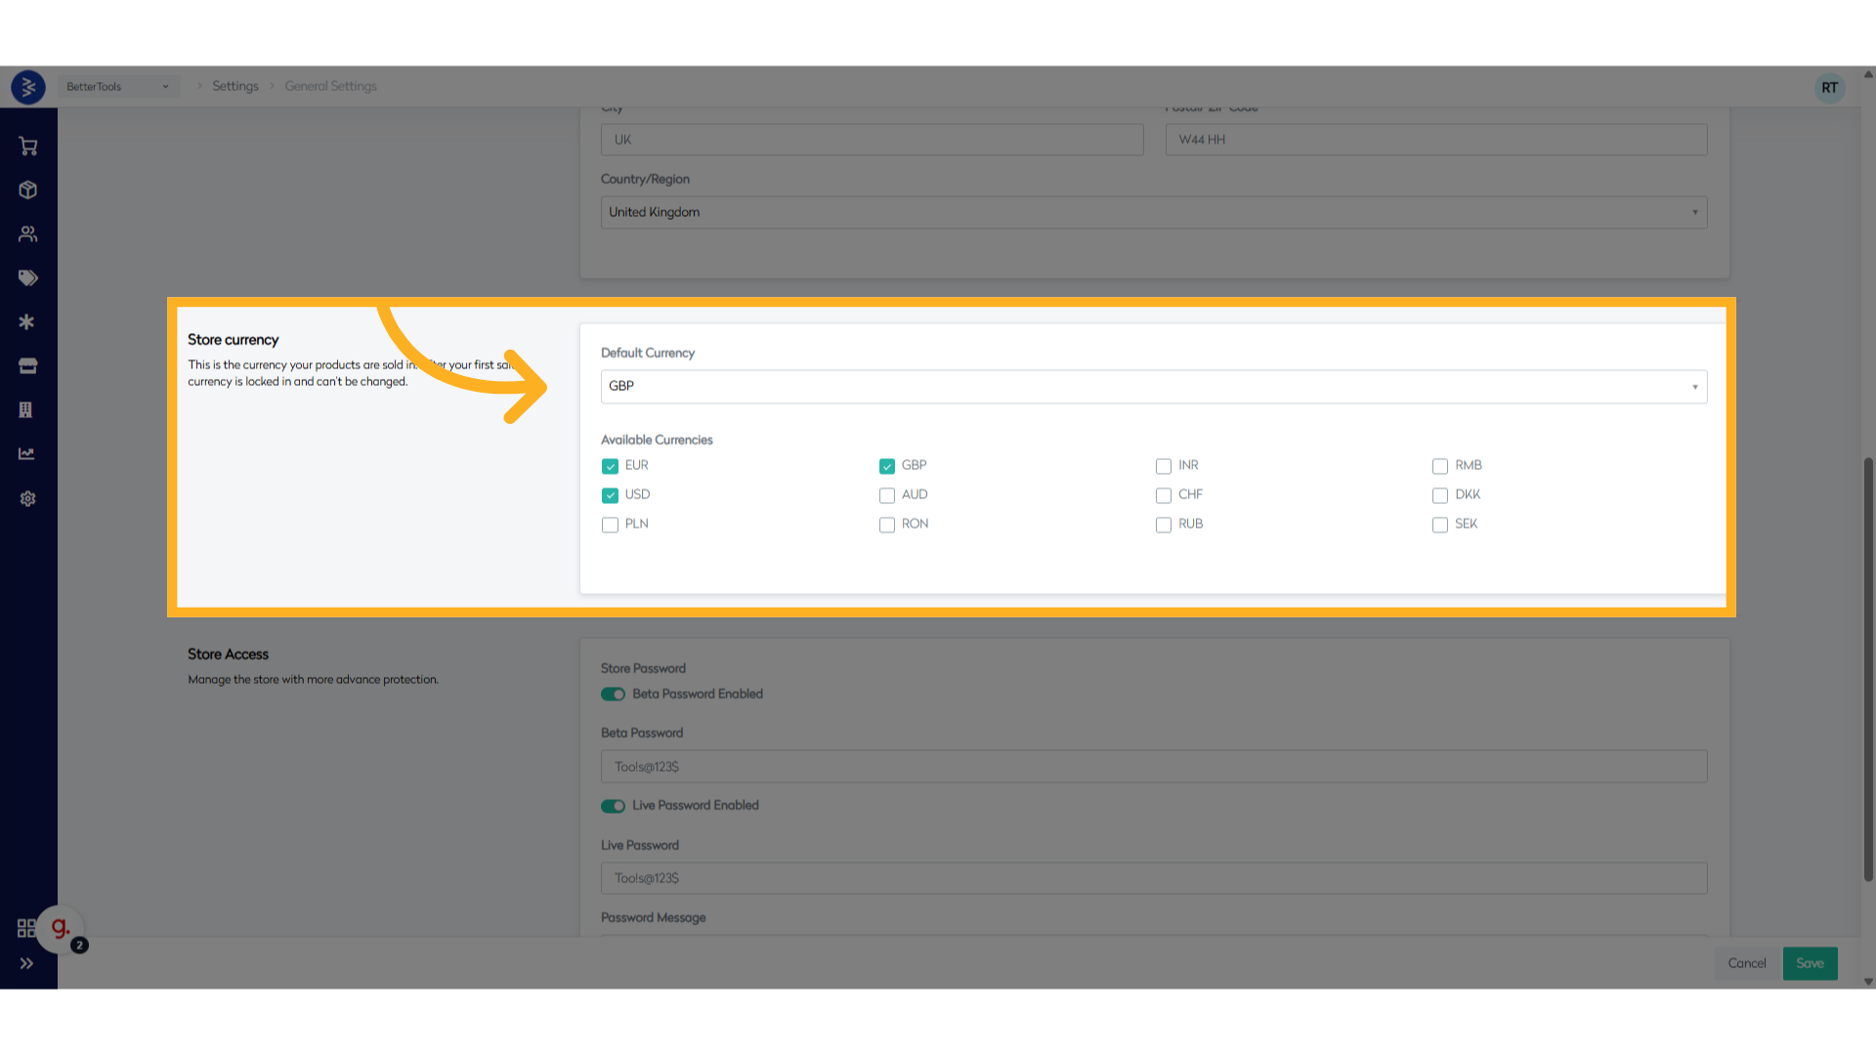Click the green Save button
The width and height of the screenshot is (1876, 1055).
[1810, 964]
